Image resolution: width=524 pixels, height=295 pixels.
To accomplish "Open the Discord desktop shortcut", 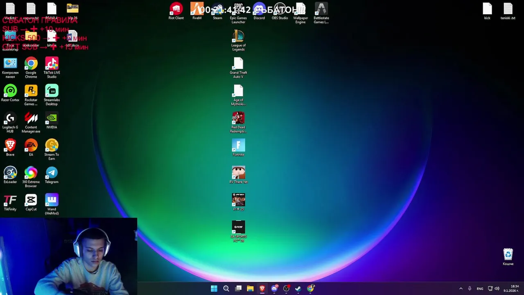I will (x=259, y=11).
